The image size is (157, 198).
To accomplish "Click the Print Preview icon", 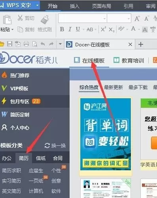I will 34,44.
